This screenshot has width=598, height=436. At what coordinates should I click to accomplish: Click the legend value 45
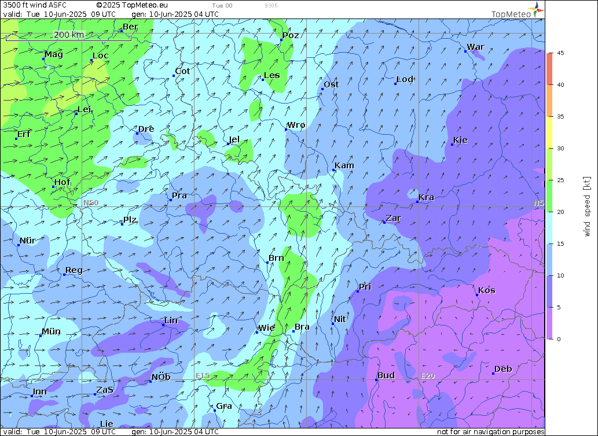(560, 53)
